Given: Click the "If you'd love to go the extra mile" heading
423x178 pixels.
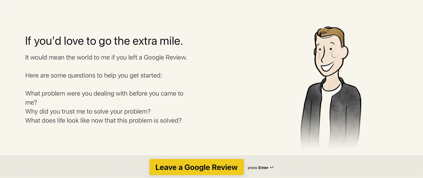Looking at the screenshot, I should (104, 41).
